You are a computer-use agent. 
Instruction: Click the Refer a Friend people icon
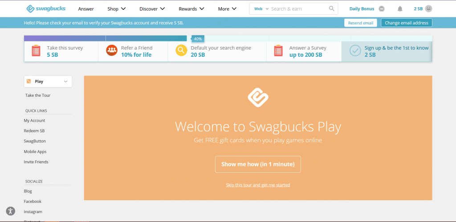click(112, 51)
